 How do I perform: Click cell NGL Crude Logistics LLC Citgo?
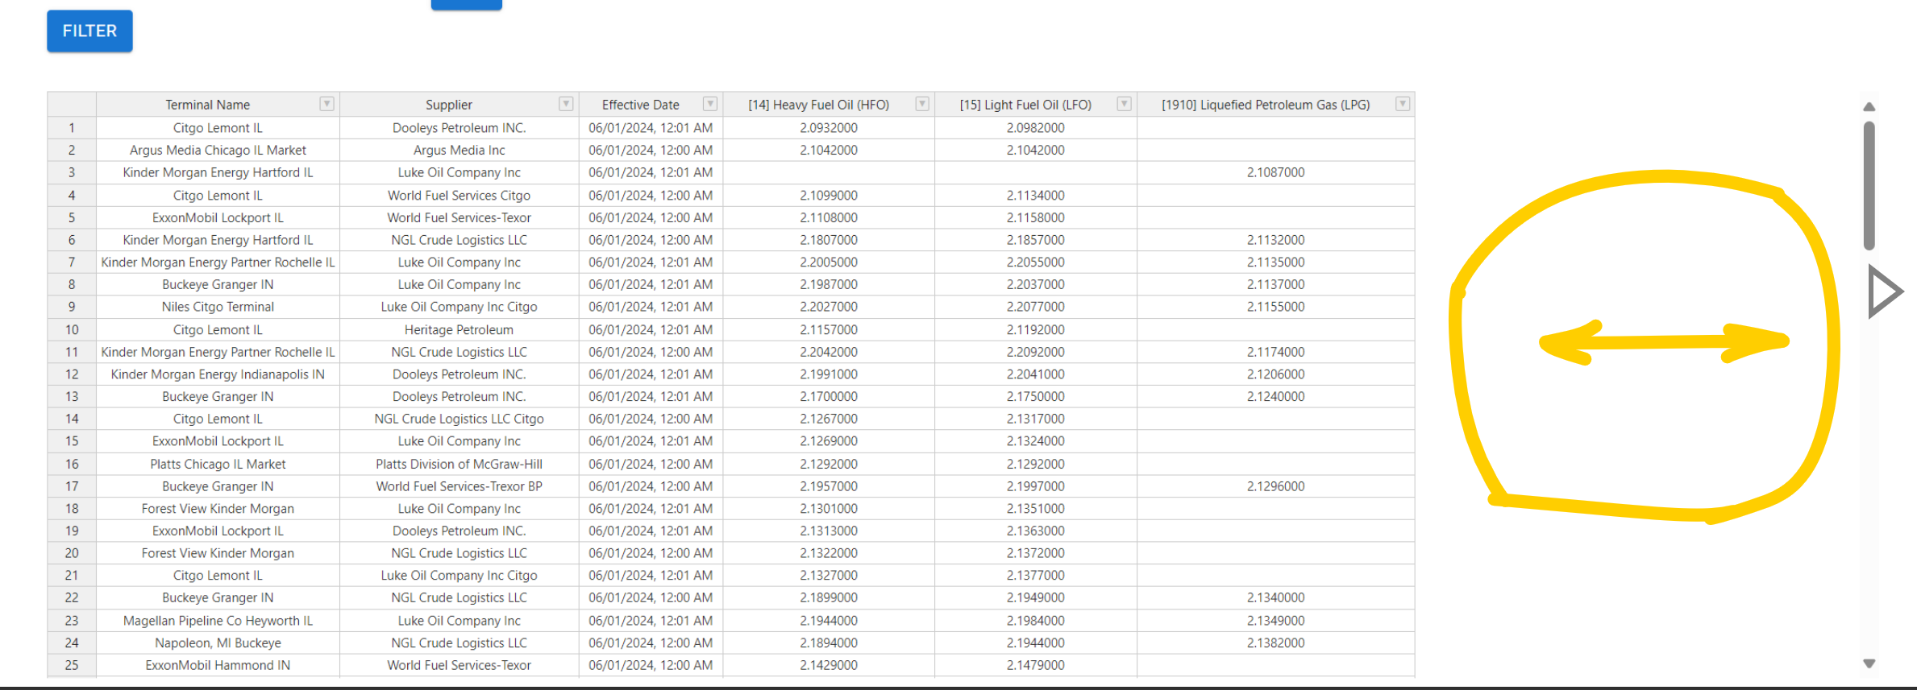coord(459,419)
